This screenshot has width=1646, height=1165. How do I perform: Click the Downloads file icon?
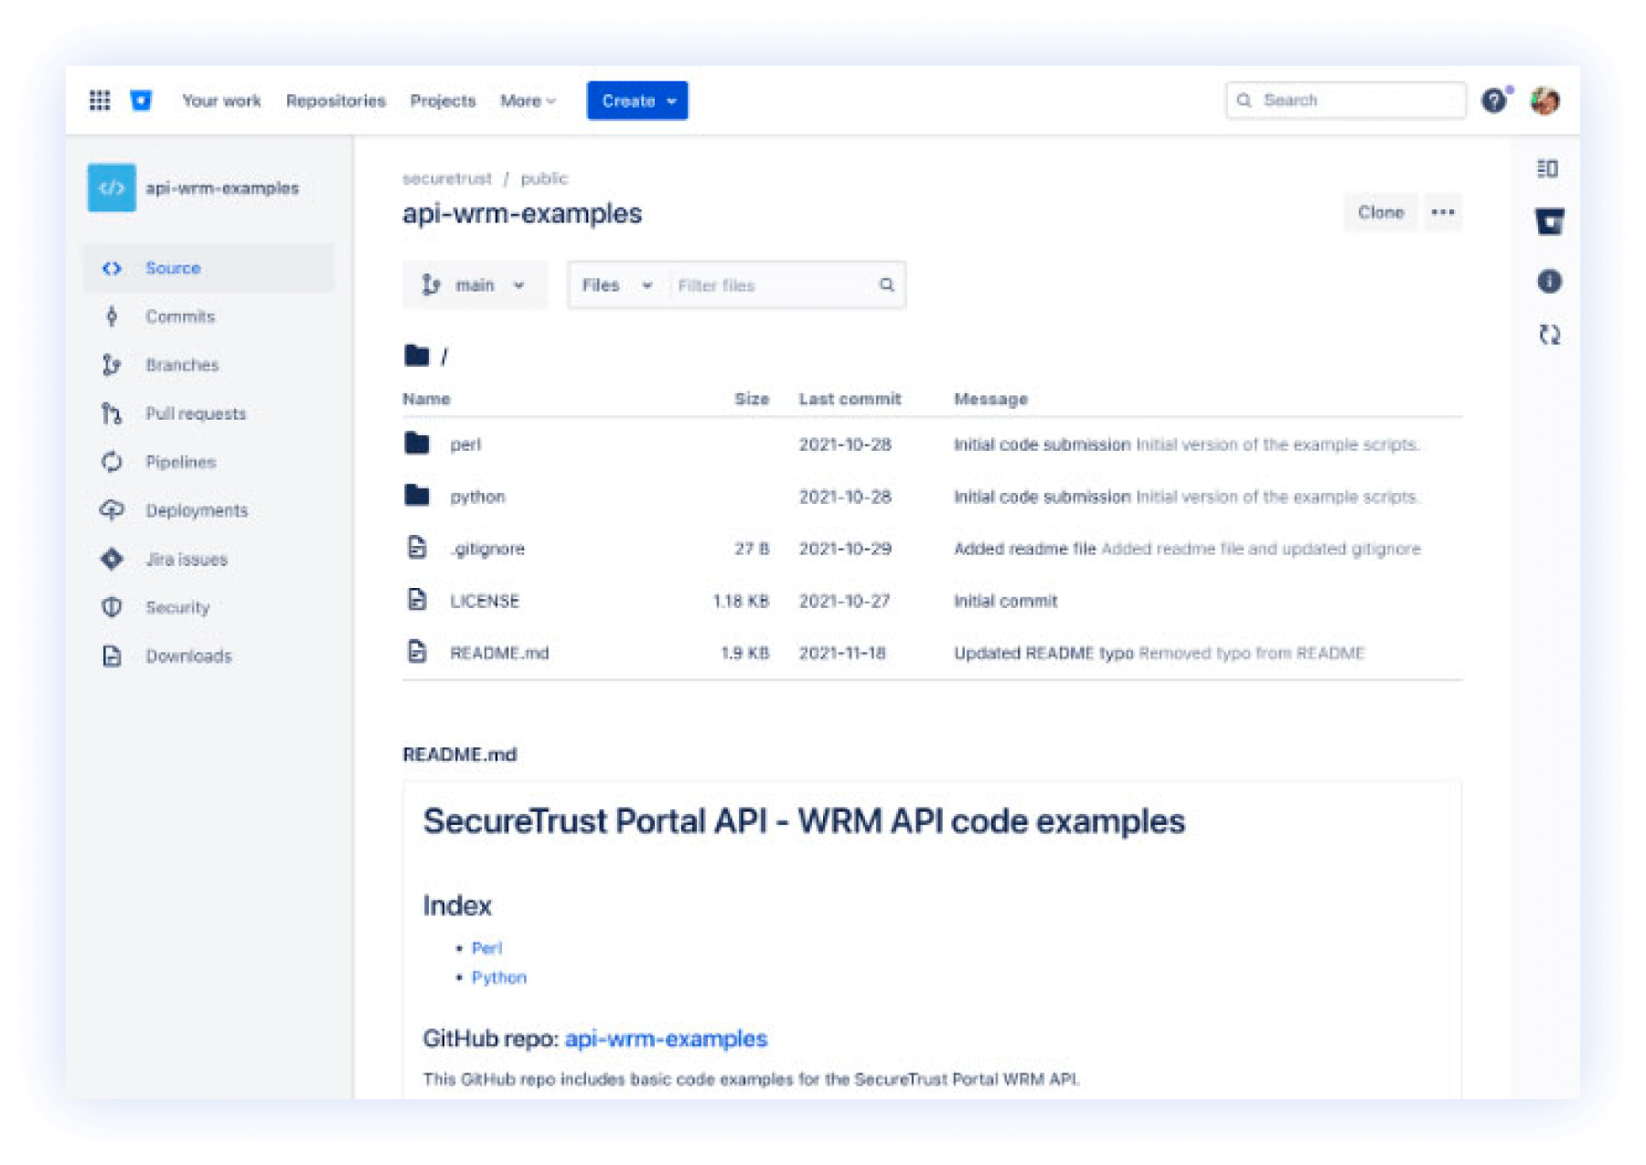click(112, 656)
